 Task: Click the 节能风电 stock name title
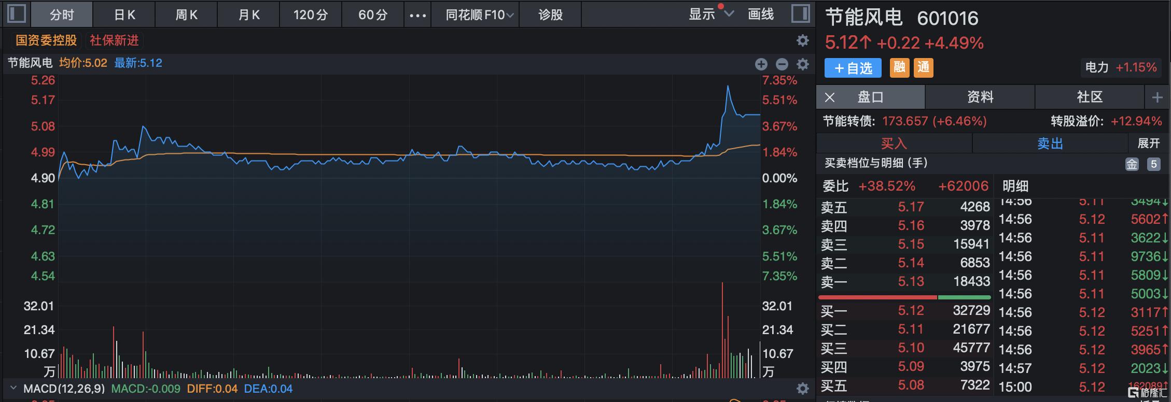863,18
